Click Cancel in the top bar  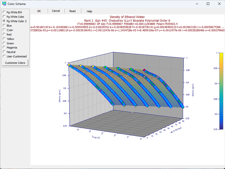56,11
